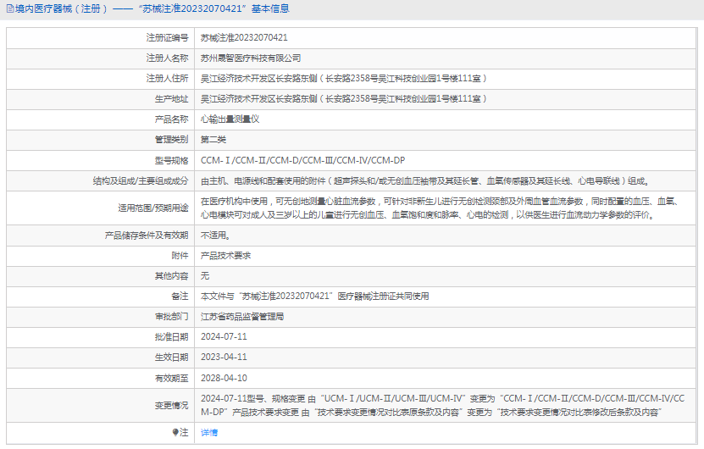Click the 管理类别 label
704x449 pixels.
coord(171,140)
